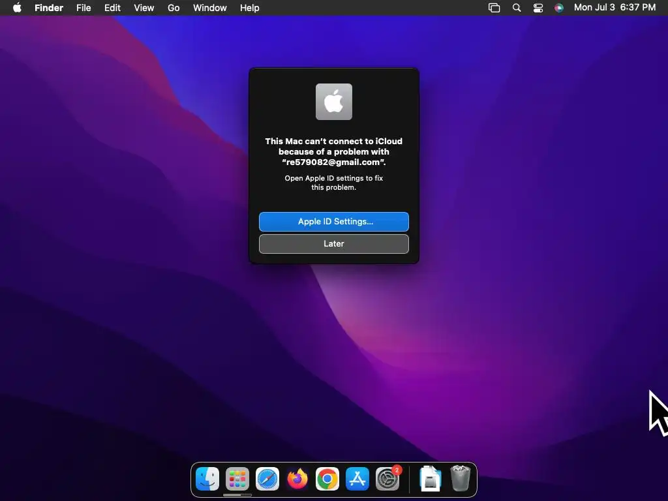Launch Firefox from the Dock
The width and height of the screenshot is (668, 501).
pos(297,479)
